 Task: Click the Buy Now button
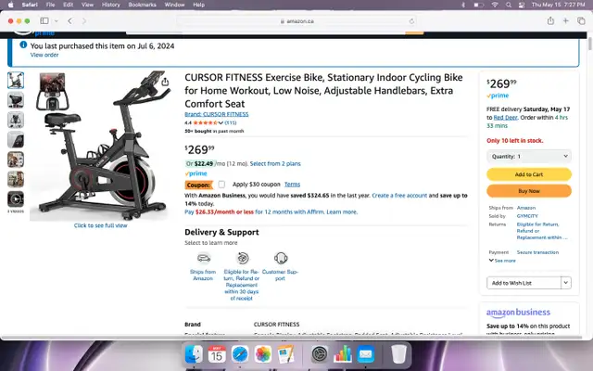pos(529,191)
